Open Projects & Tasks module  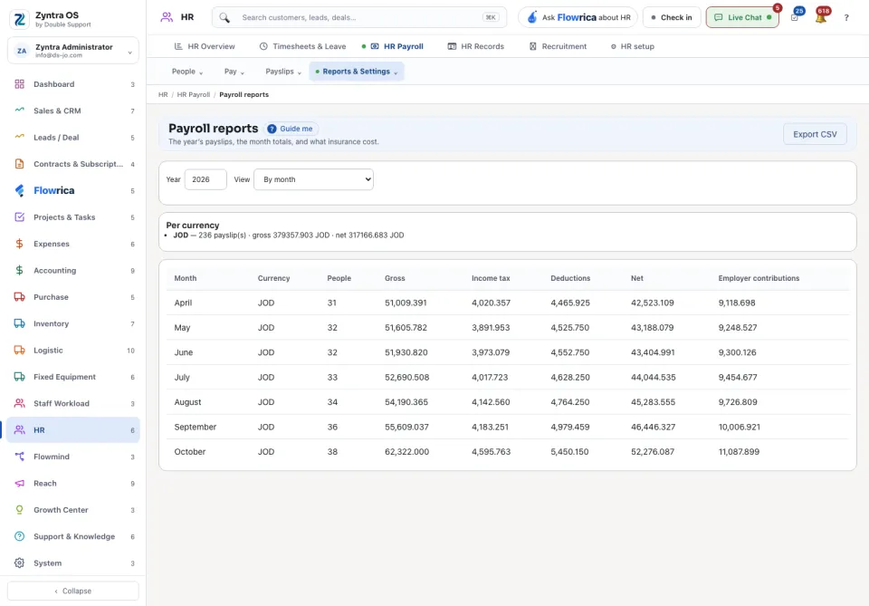coord(73,217)
